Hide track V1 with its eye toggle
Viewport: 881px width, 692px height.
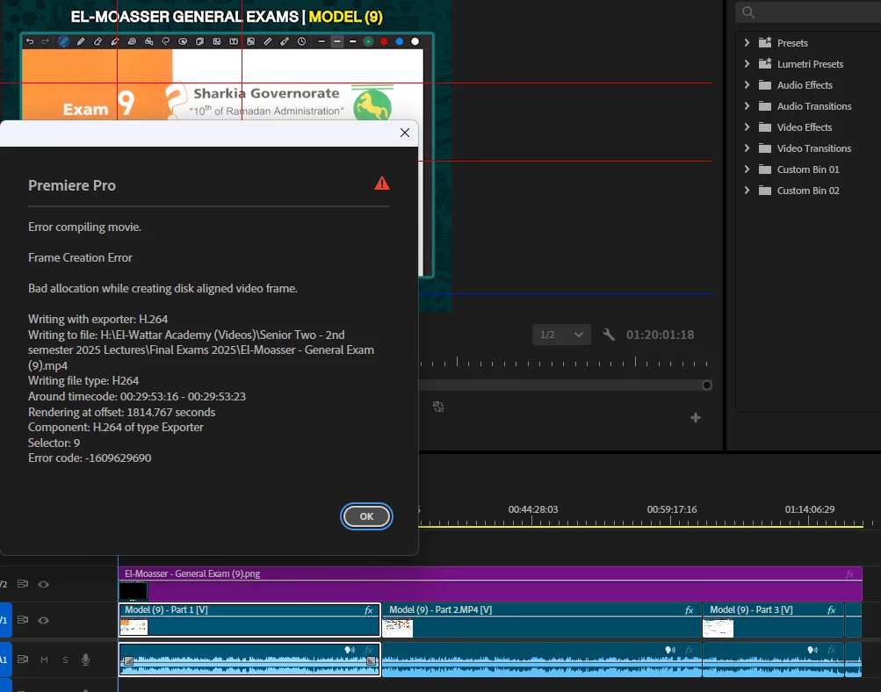43,620
